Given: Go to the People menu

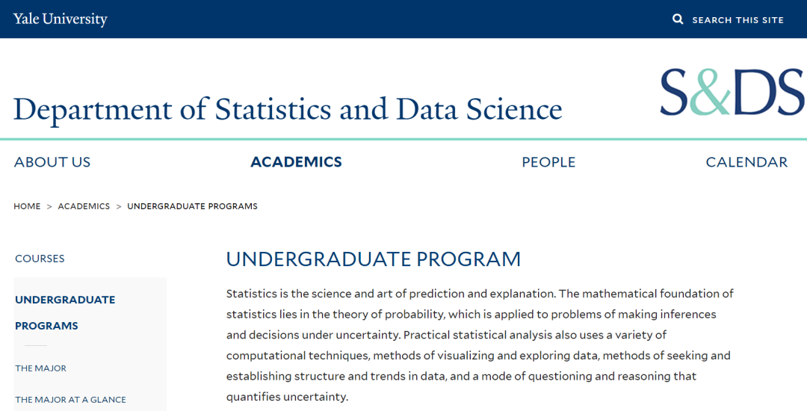Looking at the screenshot, I should 548,162.
